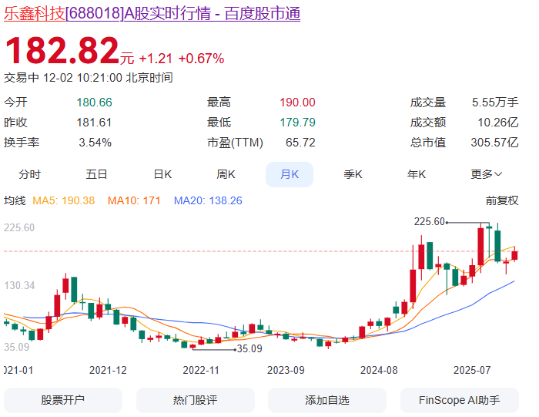Switch to the 季K chart tab
Viewport: 539px width, 417px height.
coord(353,174)
